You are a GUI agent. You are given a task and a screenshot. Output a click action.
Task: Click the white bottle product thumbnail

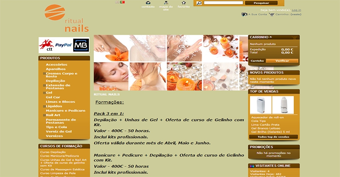[283, 105]
